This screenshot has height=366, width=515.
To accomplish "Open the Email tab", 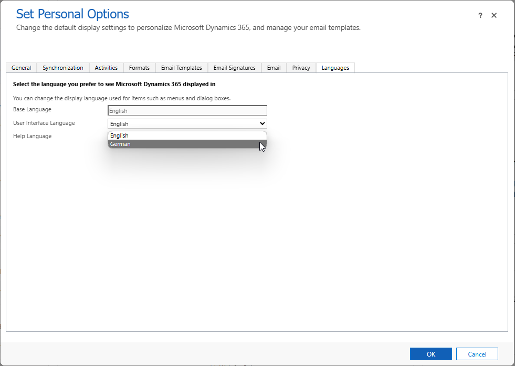I will click(x=274, y=68).
